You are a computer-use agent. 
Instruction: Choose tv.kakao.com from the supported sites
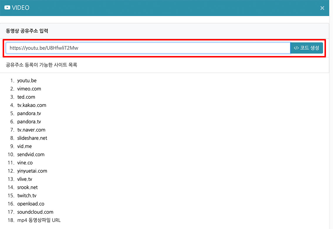click(x=32, y=105)
